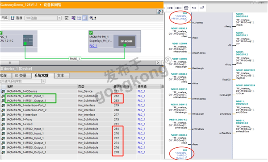Click the 网络 network button in toolbar
The width and height of the screenshot is (268, 162).
4,18
